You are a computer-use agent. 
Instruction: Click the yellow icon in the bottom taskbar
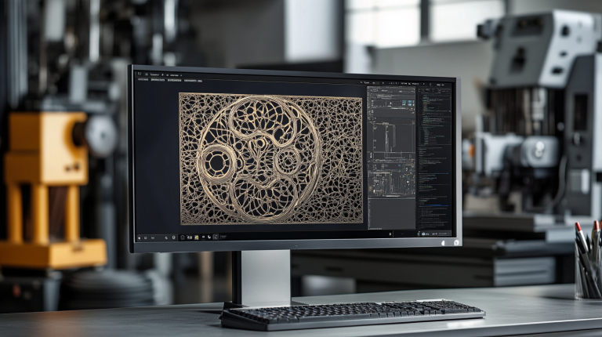196,237
